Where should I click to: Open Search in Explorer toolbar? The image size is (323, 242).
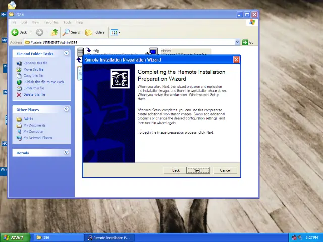72,32
